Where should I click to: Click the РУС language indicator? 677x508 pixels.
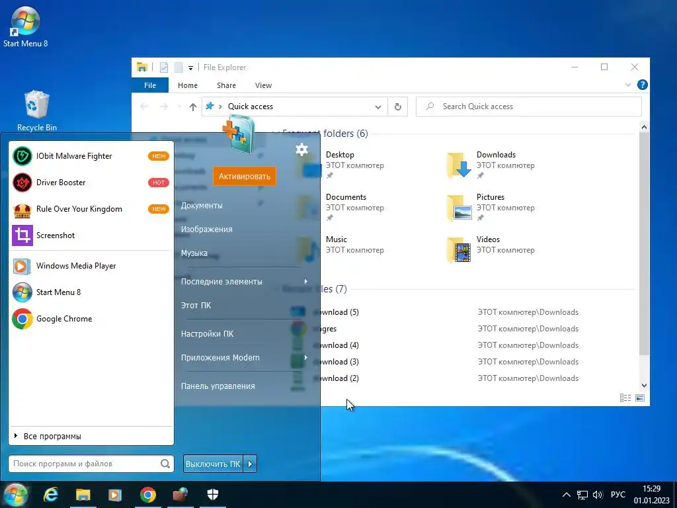coord(618,495)
